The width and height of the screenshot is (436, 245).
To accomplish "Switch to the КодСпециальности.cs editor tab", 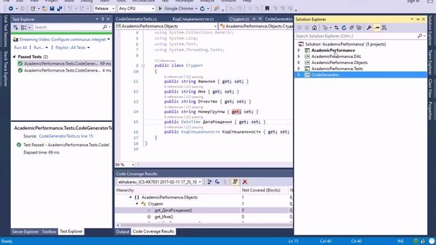I will 193,19.
